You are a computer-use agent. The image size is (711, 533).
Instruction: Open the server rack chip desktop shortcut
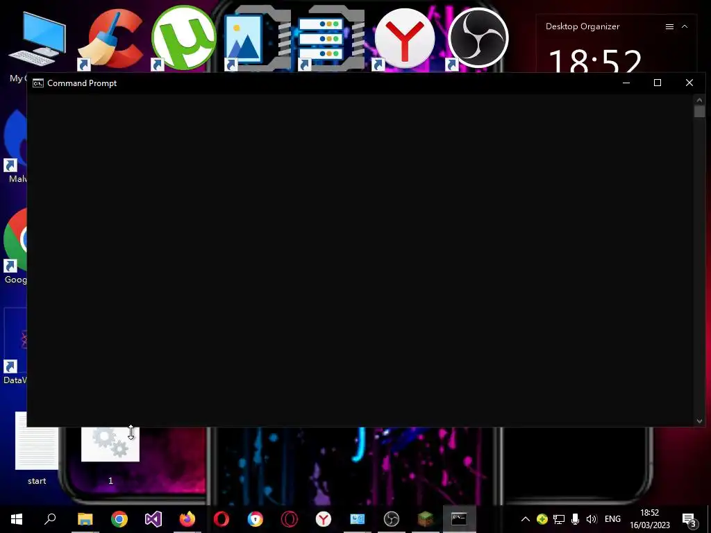[331, 38]
